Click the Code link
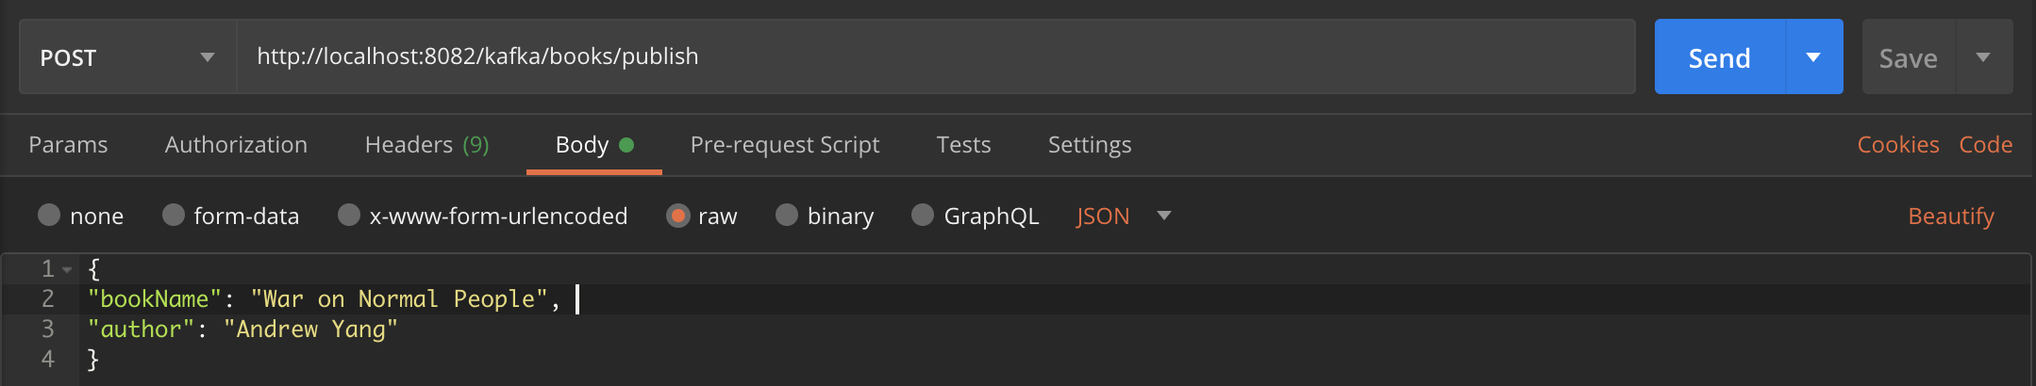 pyautogui.click(x=1985, y=145)
